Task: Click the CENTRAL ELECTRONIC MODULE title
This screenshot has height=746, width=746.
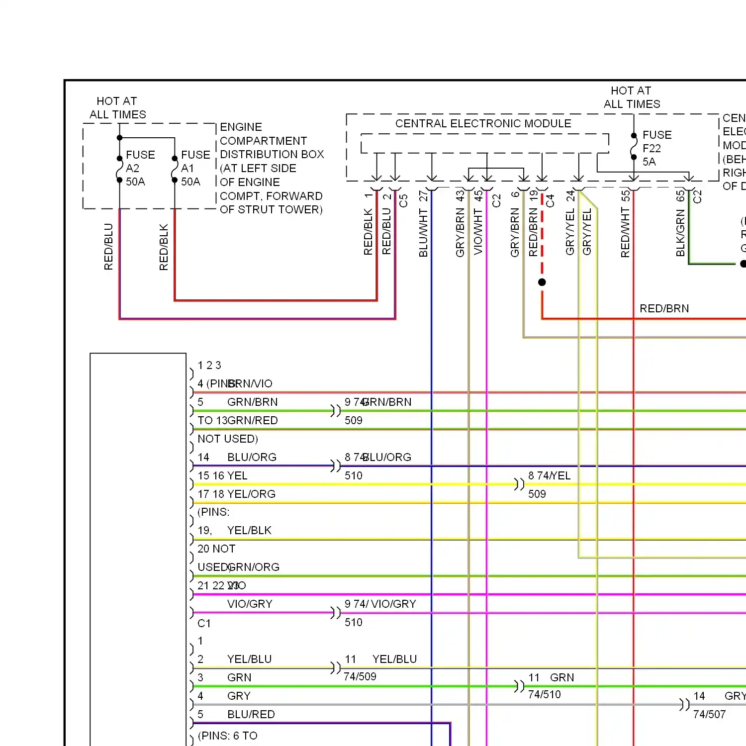Action: tap(483, 123)
